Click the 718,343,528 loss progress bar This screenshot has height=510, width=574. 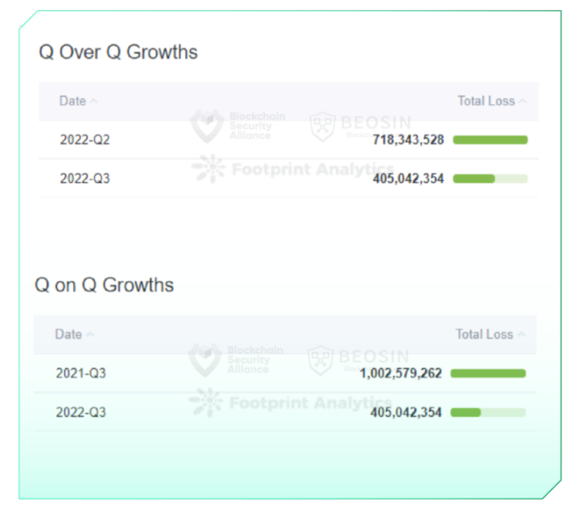click(490, 139)
